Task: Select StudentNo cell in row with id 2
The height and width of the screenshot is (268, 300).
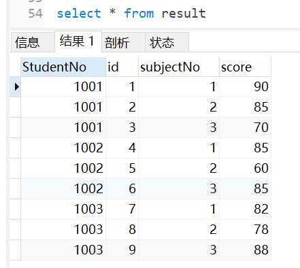Action: (63, 107)
